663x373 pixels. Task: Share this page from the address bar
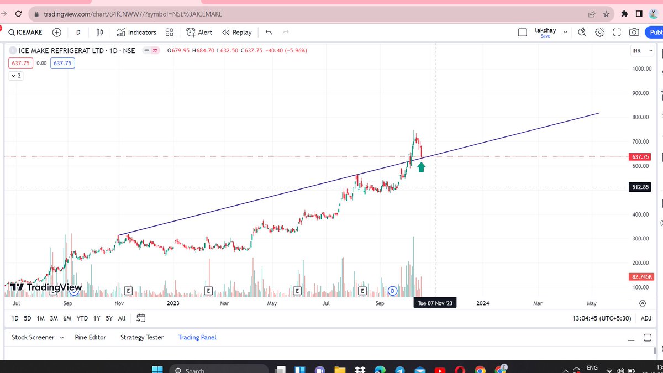pyautogui.click(x=592, y=13)
